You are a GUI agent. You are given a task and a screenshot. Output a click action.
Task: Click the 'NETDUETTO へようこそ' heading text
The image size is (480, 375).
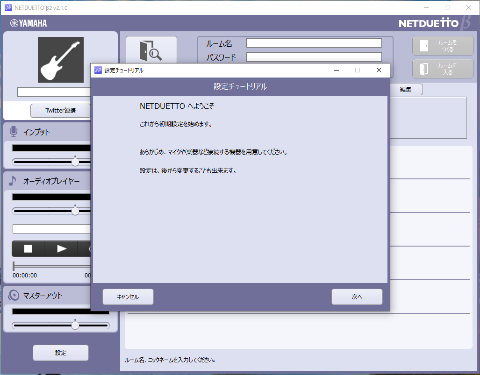coord(177,106)
